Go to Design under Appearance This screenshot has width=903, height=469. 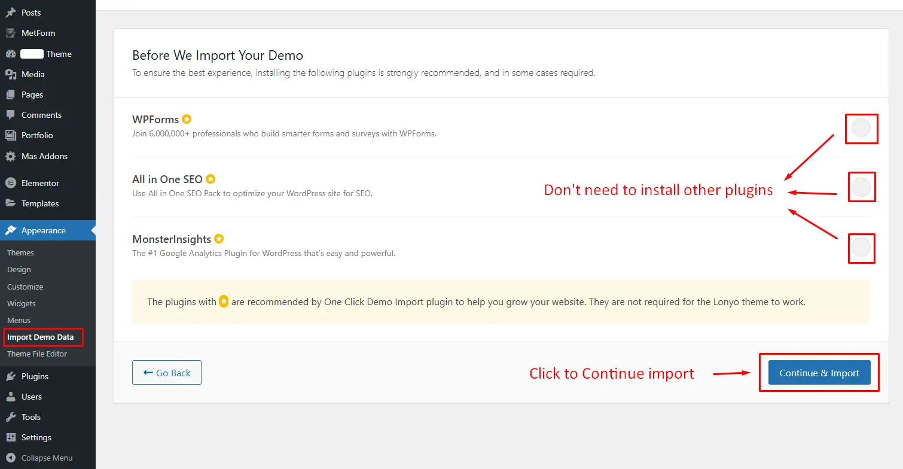tap(19, 269)
